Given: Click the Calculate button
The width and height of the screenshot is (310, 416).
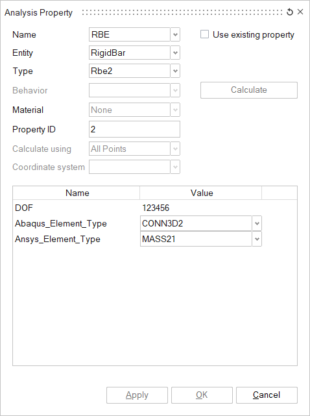Looking at the screenshot, I should 249,90.
